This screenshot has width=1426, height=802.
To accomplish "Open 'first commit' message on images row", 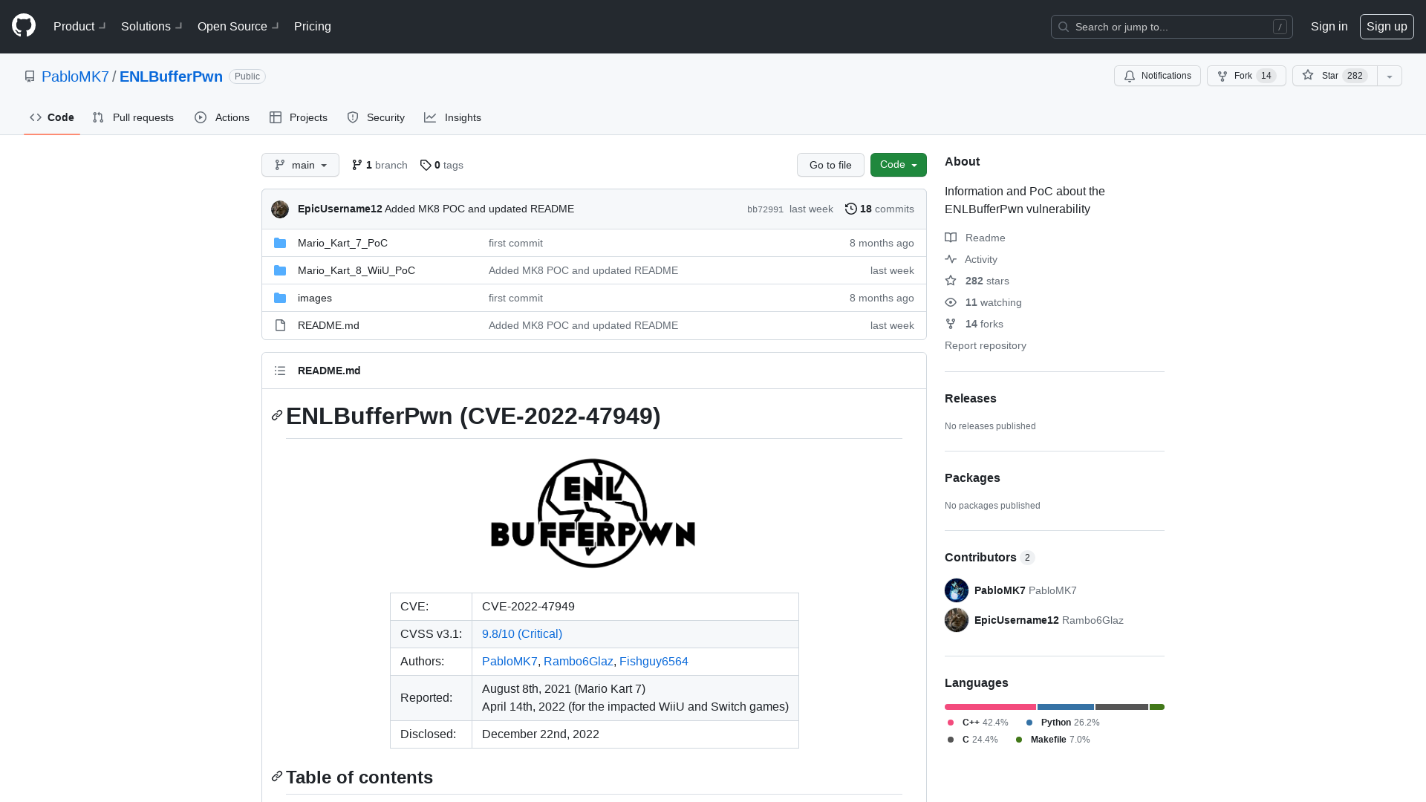I will (515, 298).
